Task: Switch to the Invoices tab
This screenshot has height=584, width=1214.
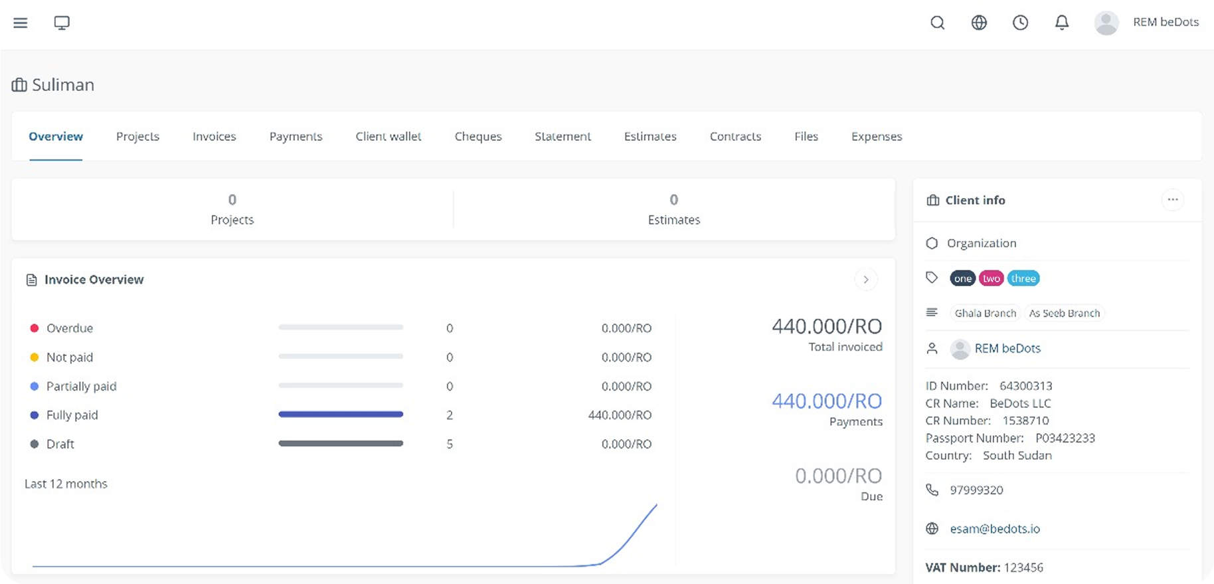Action: 214,136
